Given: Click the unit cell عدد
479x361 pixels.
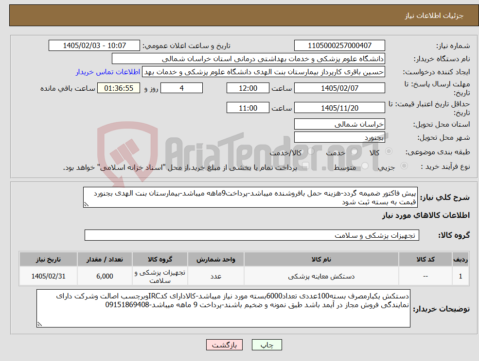Looking at the screenshot, I should pyautogui.click(x=216, y=276).
